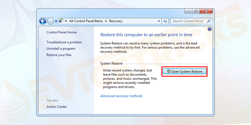This screenshot has height=125, width=251.
Task: Select the All Control Panel Items breadcrumb
Action: pyautogui.click(x=86, y=21)
